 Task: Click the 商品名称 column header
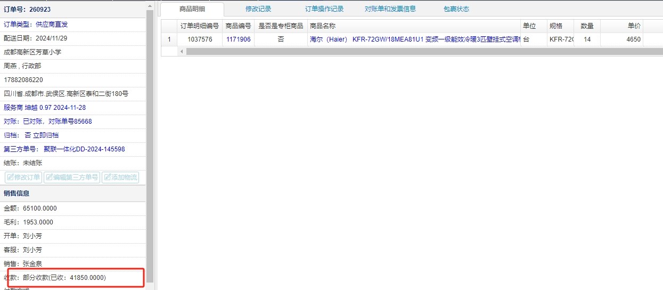click(x=414, y=26)
